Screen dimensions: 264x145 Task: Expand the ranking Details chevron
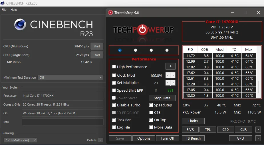click(x=101, y=140)
